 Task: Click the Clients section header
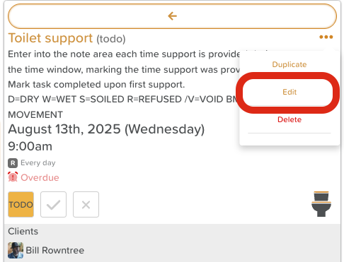pyautogui.click(x=23, y=231)
